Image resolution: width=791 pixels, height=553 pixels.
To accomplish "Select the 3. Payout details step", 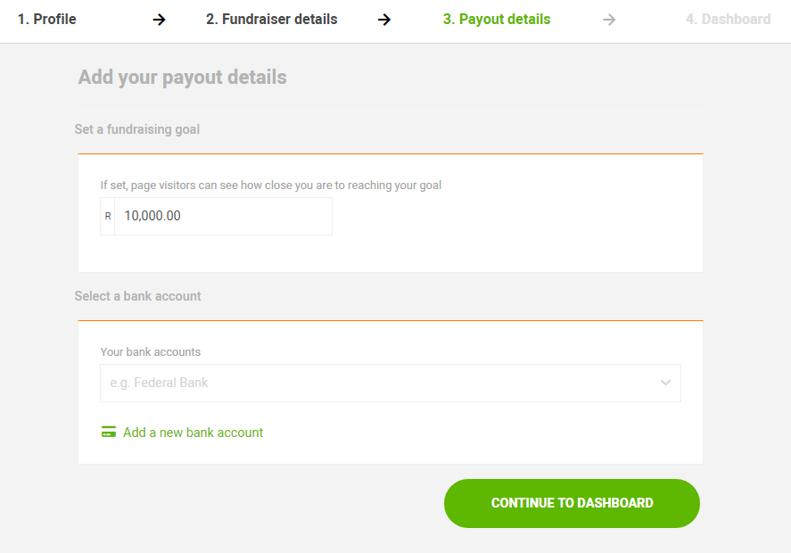I will click(x=496, y=20).
